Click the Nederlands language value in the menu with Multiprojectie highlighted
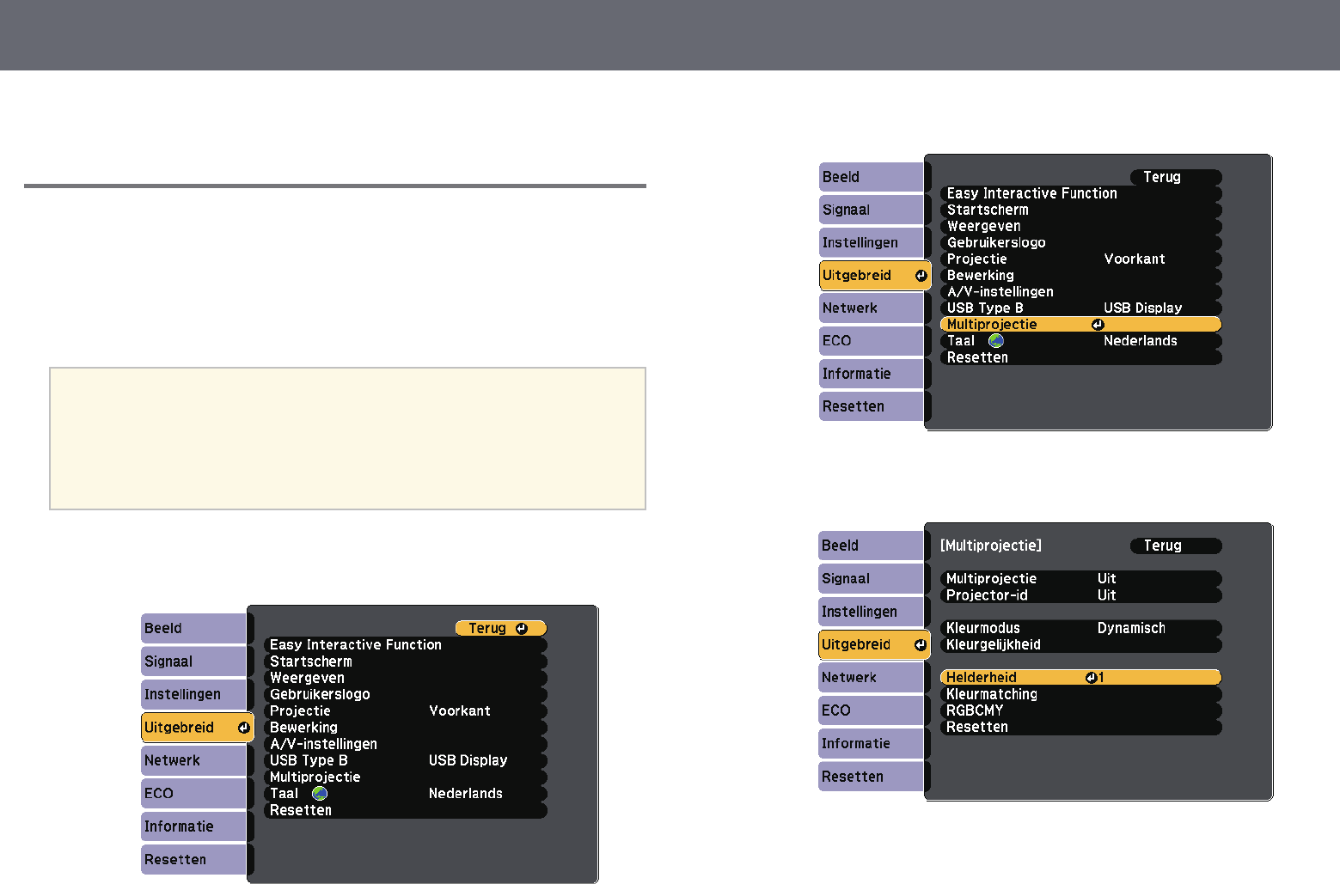Screen dimensions: 1340x884 [x=1141, y=341]
